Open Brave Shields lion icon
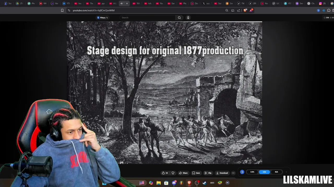The height and width of the screenshot is (187, 334). (x=245, y=10)
